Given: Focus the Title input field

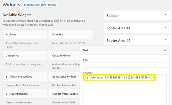Looking at the screenshot, I should (x=124, y=65).
